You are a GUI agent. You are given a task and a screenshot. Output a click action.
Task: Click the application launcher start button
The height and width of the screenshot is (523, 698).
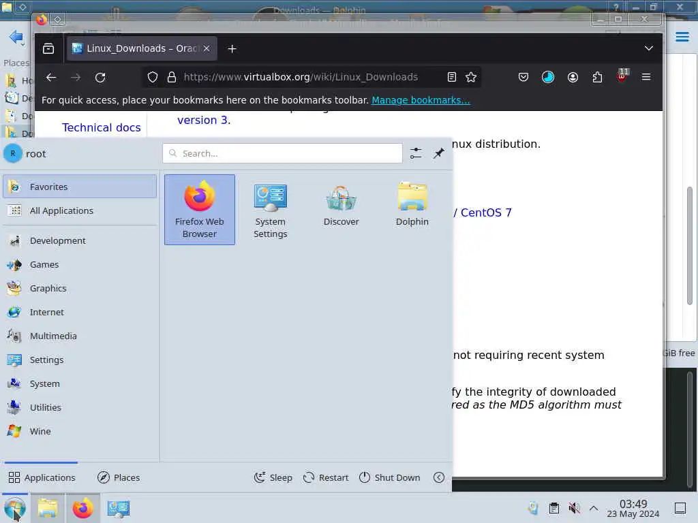[15, 508]
